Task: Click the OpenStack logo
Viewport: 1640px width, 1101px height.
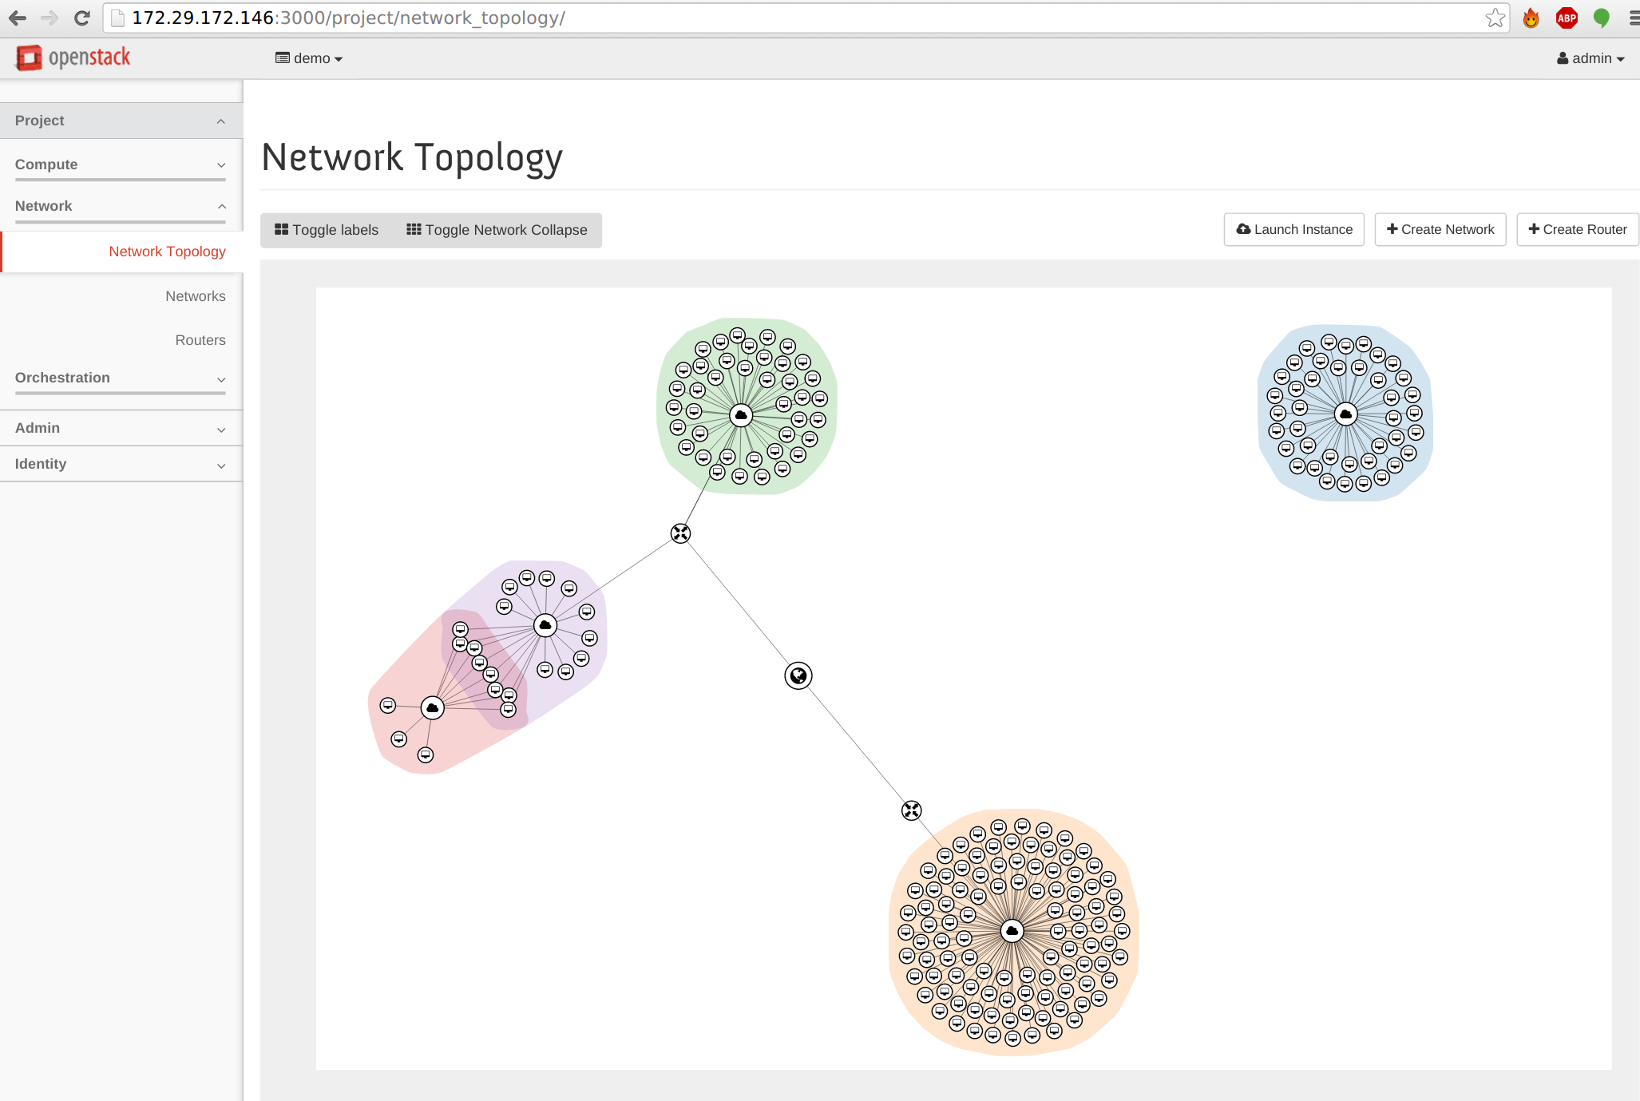Action: click(x=73, y=57)
